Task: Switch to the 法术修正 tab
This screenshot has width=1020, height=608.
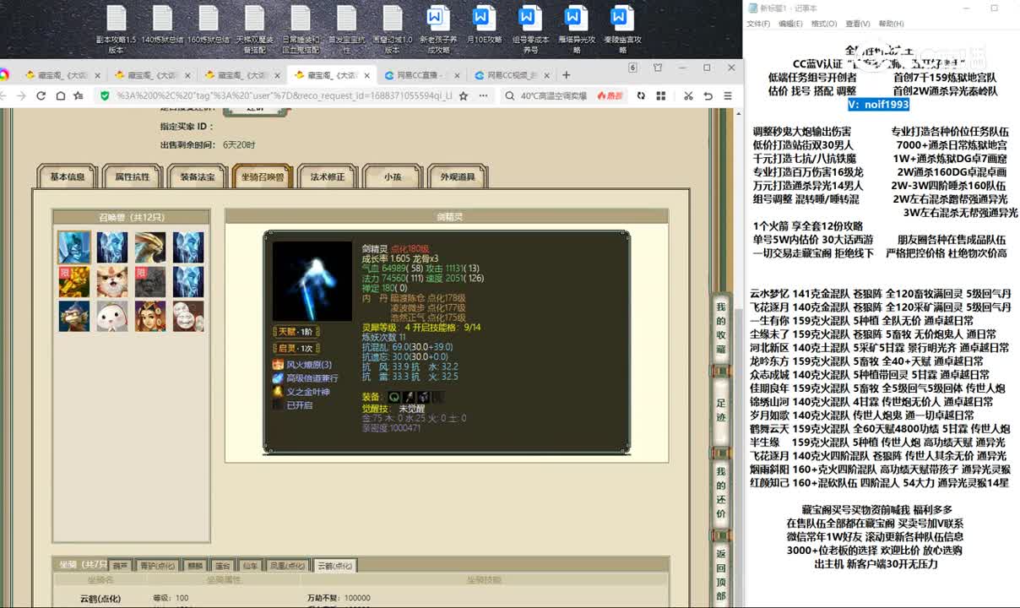Action: point(328,177)
